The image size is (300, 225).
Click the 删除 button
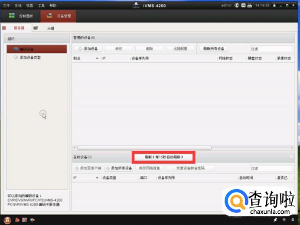click(x=150, y=49)
